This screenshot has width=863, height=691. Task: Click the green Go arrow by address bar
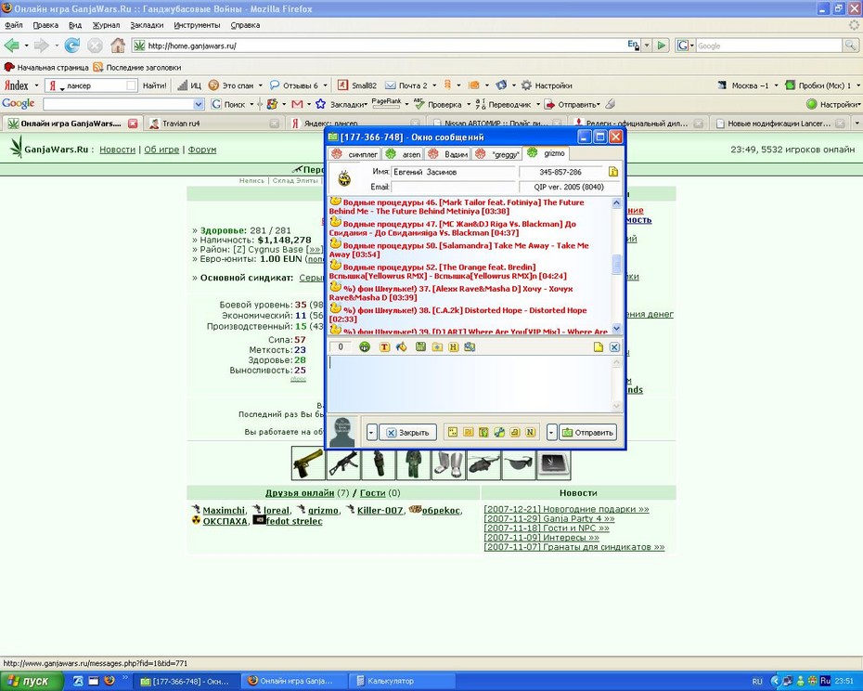click(x=662, y=46)
